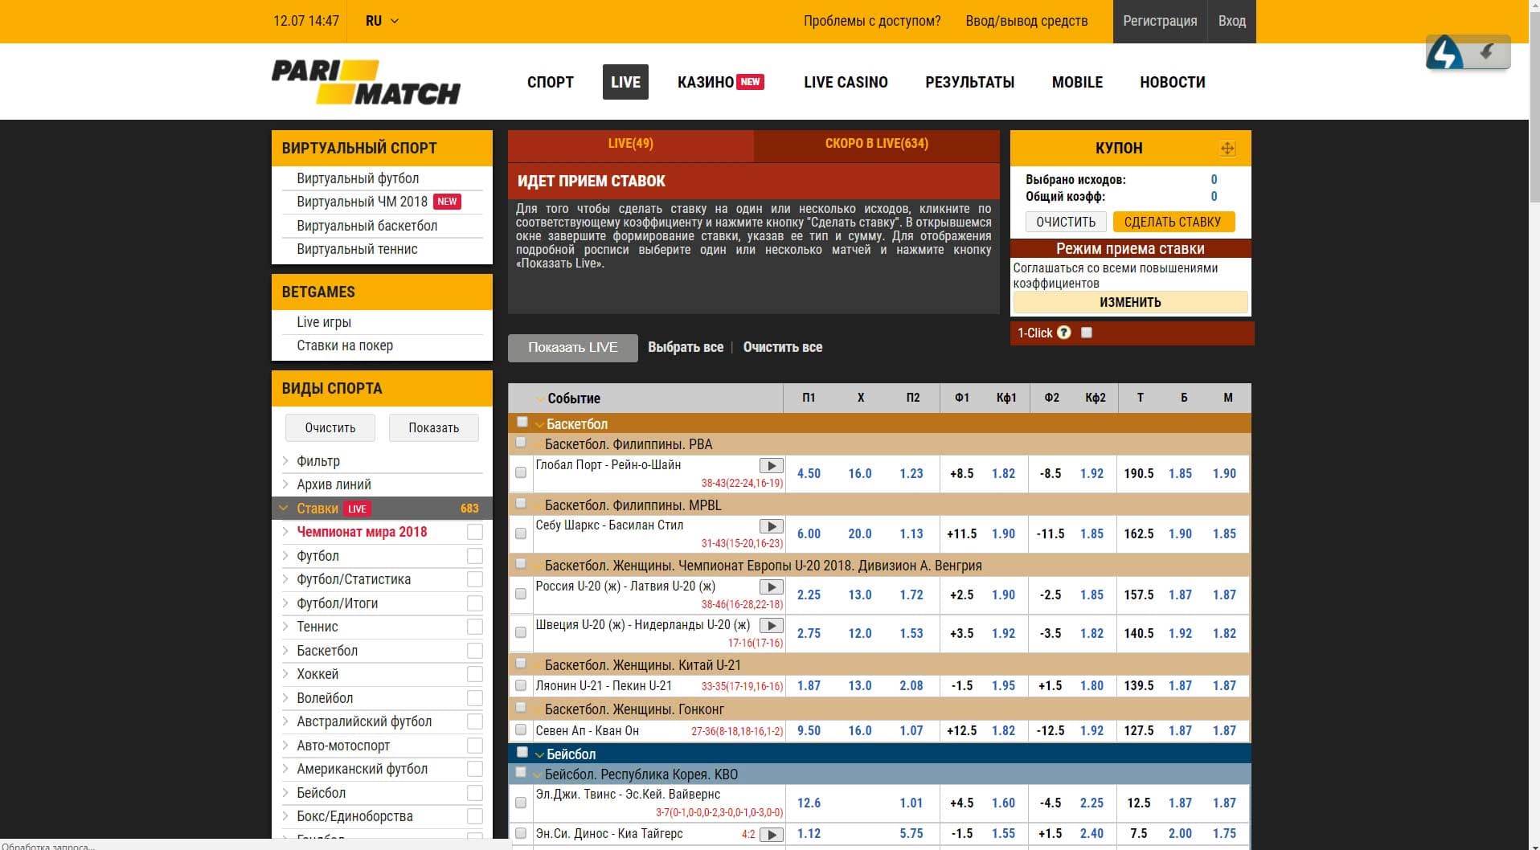Toggle the Событие column chevron

click(x=540, y=398)
